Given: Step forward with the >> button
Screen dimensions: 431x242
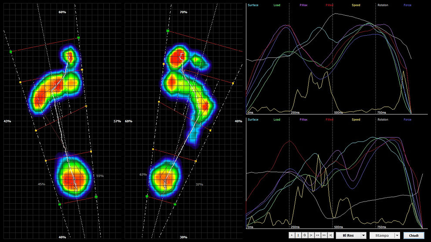Looking at the screenshot, I should pos(324,235).
